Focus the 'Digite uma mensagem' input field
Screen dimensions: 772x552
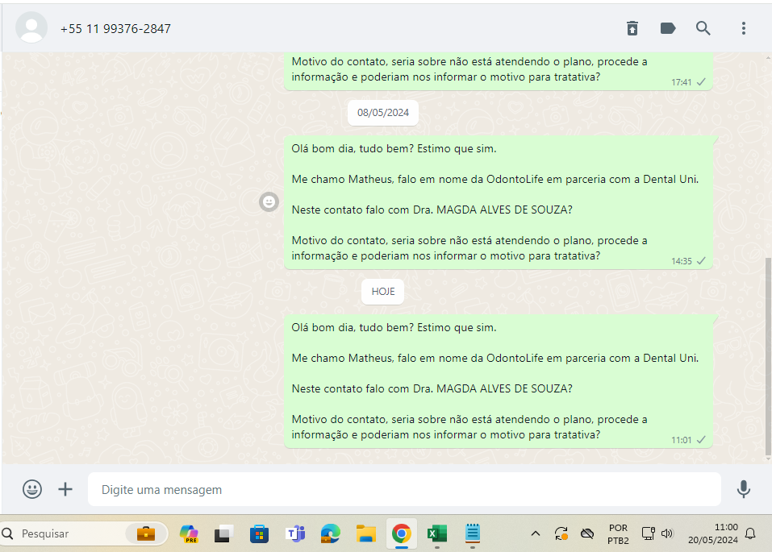coord(404,489)
